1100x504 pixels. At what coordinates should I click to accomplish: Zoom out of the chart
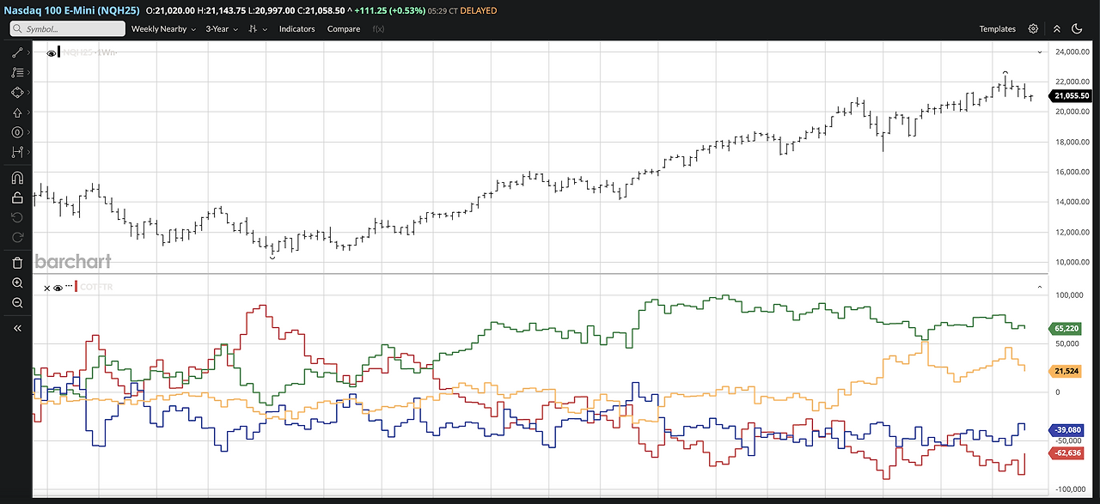[x=16, y=302]
